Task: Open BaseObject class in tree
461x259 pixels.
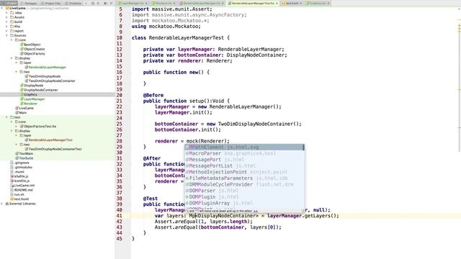Action: pos(30,45)
